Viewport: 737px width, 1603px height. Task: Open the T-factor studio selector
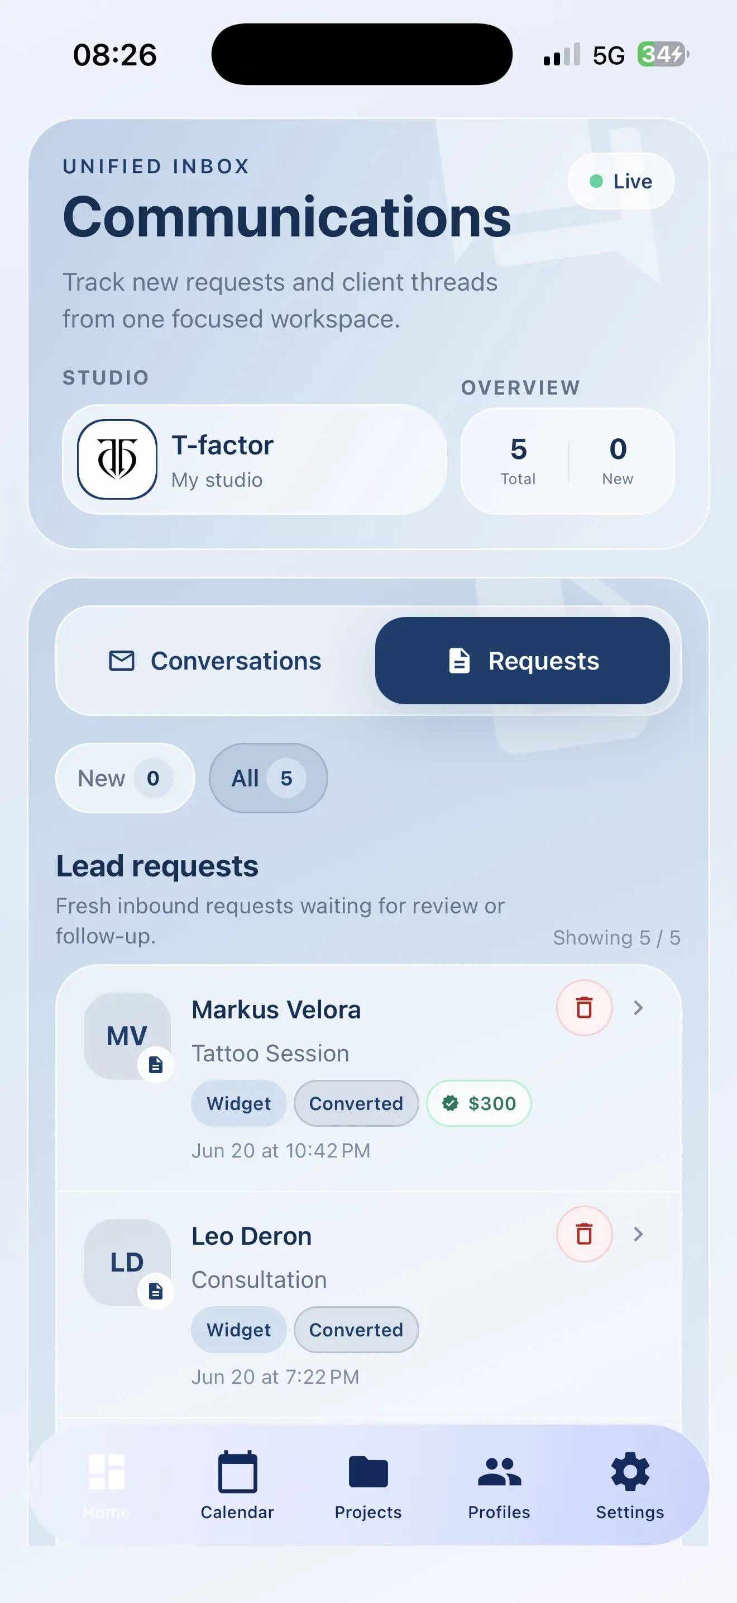point(255,459)
